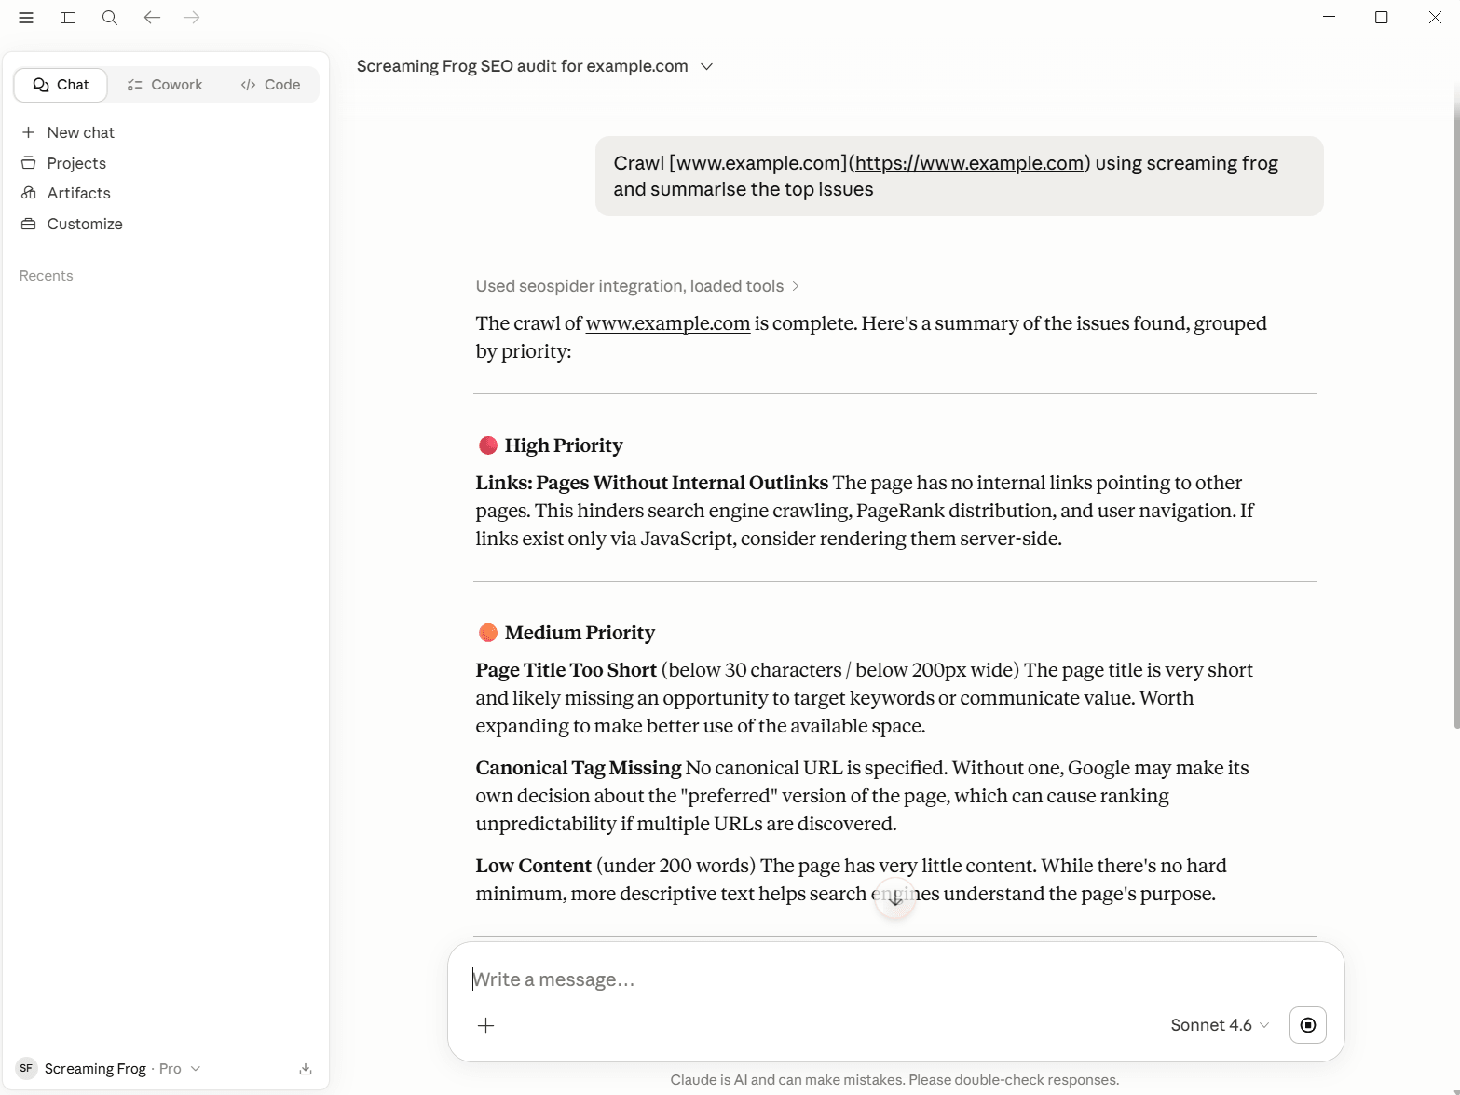Screen dimensions: 1460x1095
Task: Open search with the magnifier icon
Action: coord(110,18)
